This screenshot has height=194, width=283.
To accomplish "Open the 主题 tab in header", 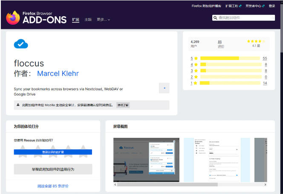I will coord(88,20).
